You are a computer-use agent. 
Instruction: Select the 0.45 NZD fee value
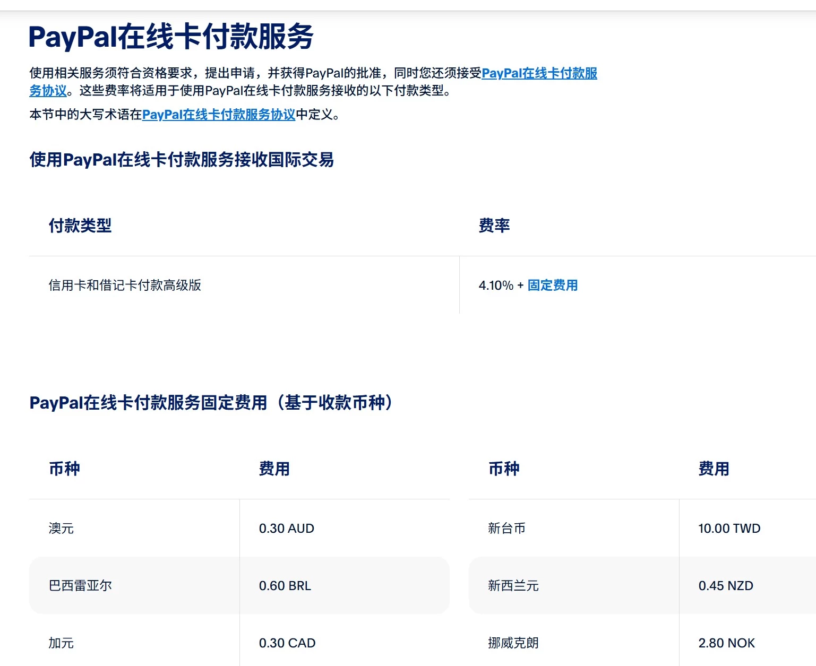(x=726, y=586)
